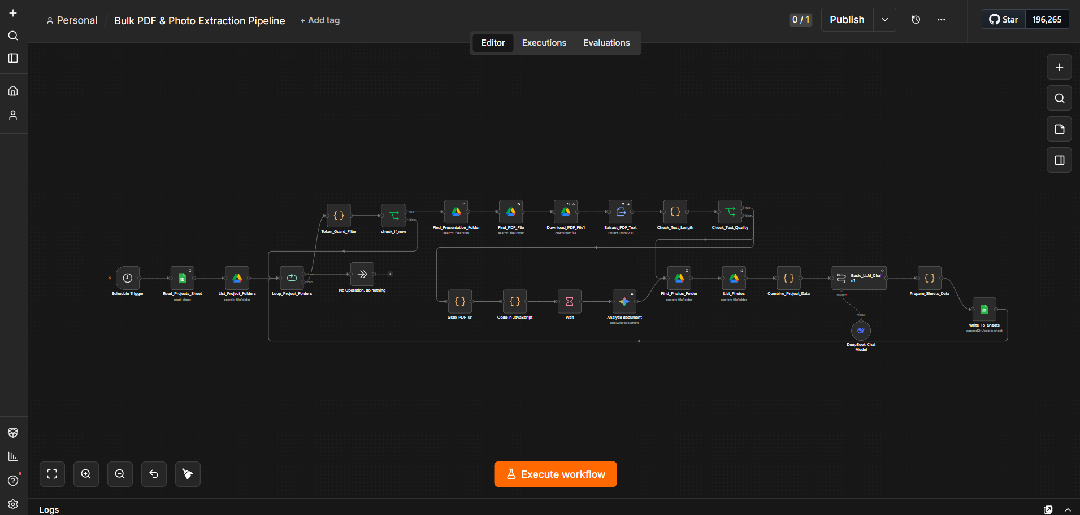Select the Extract_PDF_Text node
This screenshot has height=515, width=1080.
tap(621, 212)
